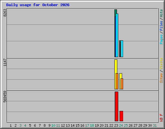Click the axis value 569459

coord(5,97)
